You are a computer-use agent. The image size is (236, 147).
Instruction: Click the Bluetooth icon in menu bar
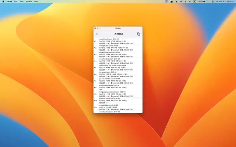coord(185,1)
